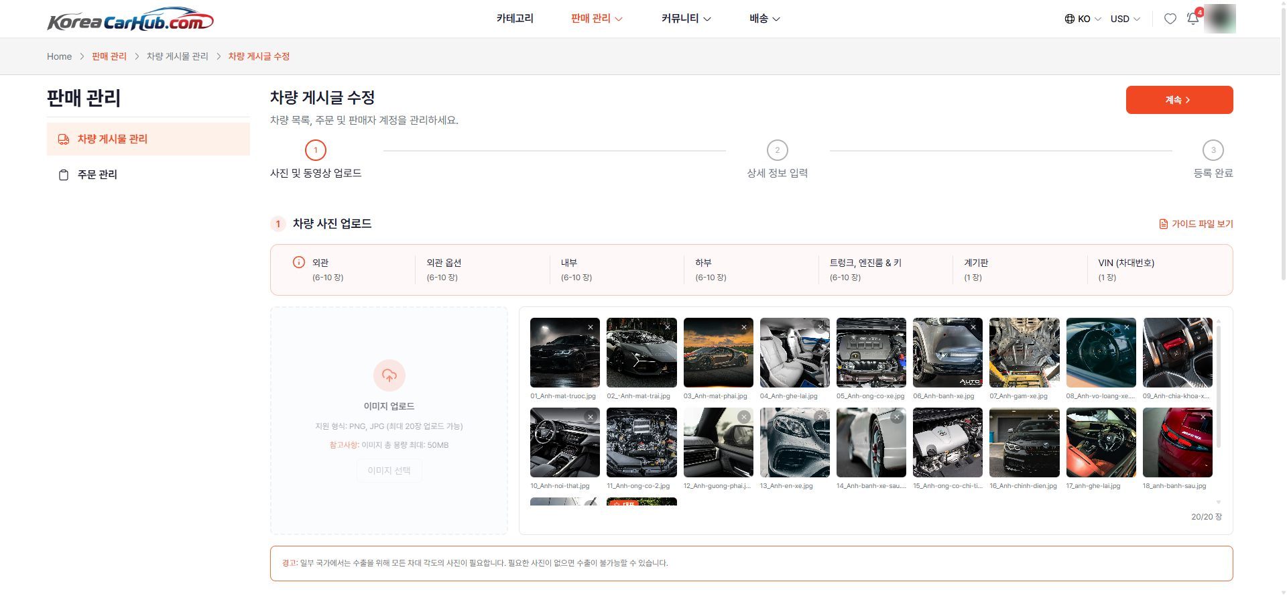Remove image 06_Anh-banh-xe.jpg
The width and height of the screenshot is (1287, 596).
tap(973, 327)
